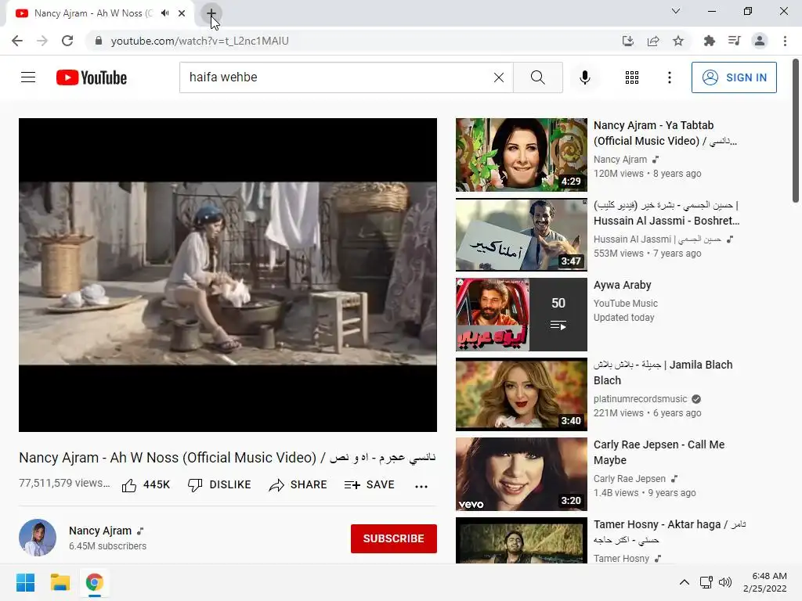Open more actions ellipsis under video
The height and width of the screenshot is (601, 802).
421,486
